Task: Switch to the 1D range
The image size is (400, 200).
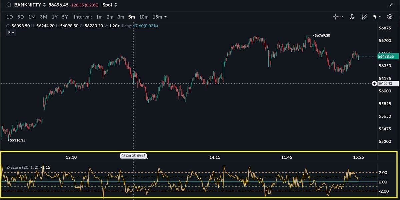Action: click(x=10, y=17)
